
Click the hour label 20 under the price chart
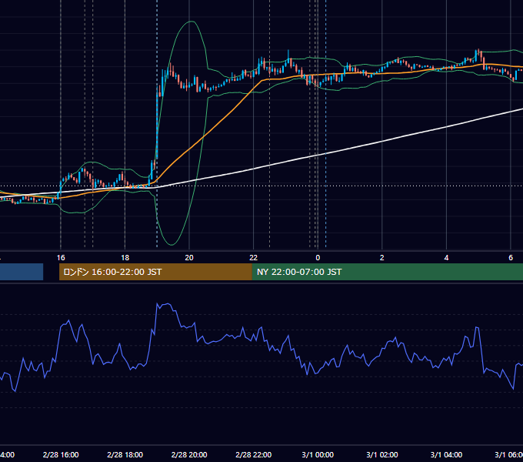coord(189,258)
